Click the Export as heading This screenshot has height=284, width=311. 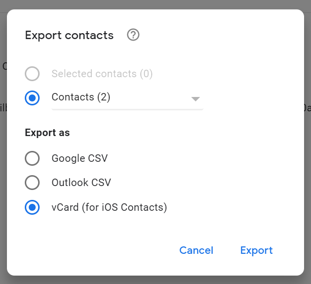click(48, 133)
